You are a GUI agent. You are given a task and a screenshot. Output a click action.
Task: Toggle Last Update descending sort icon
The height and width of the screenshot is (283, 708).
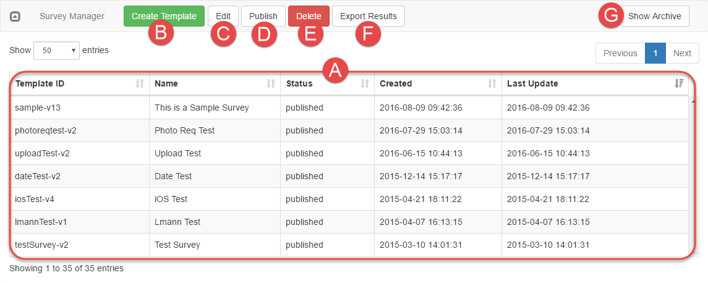click(x=679, y=83)
